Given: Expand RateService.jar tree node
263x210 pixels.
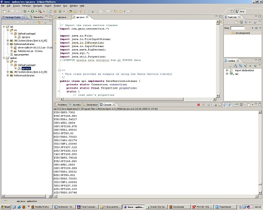Looking at the screenshot, I should click(12, 51).
